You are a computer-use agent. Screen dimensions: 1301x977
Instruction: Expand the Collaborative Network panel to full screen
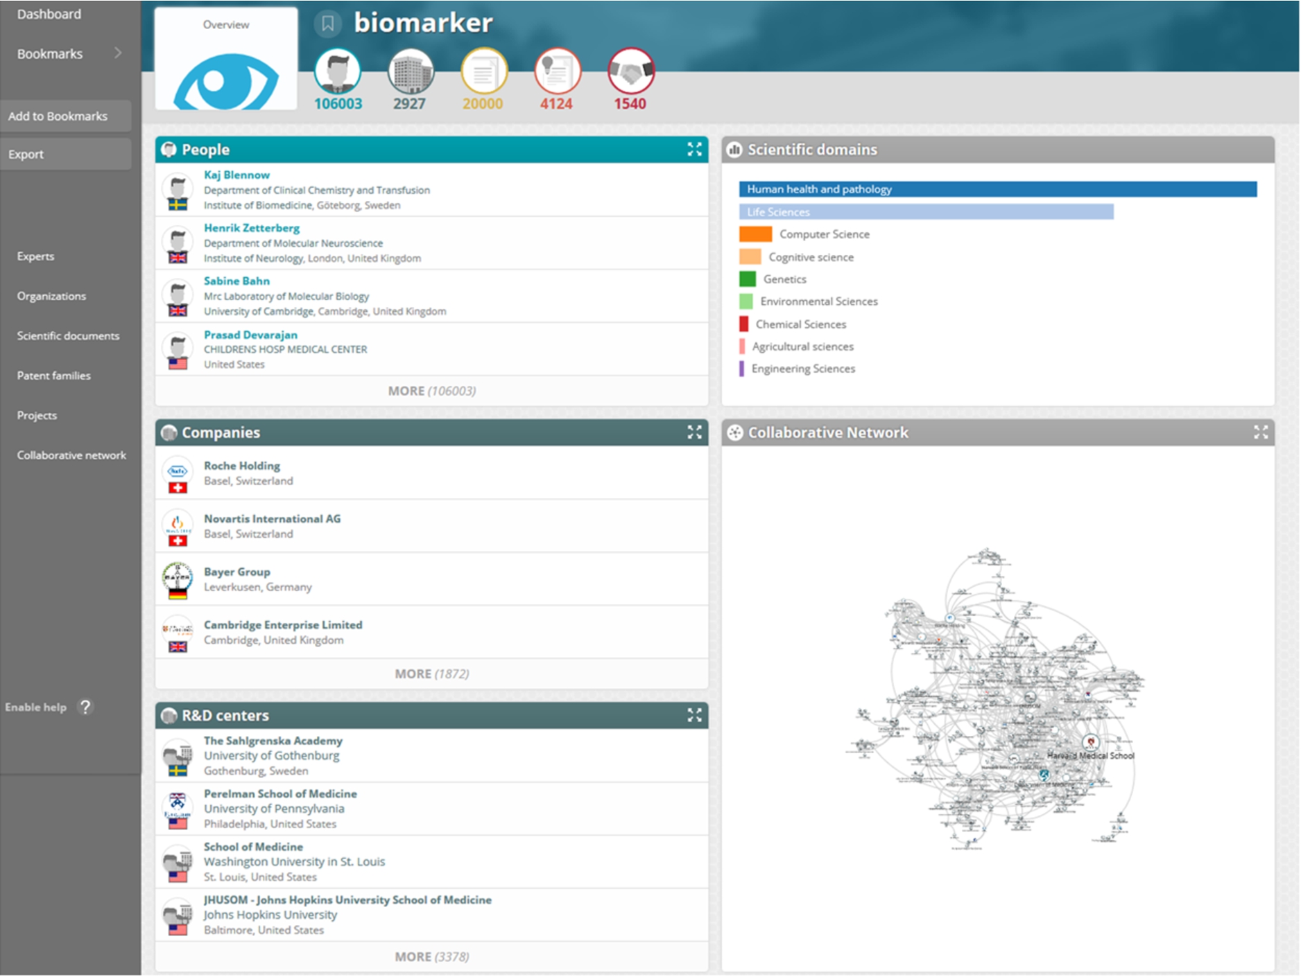[1261, 432]
